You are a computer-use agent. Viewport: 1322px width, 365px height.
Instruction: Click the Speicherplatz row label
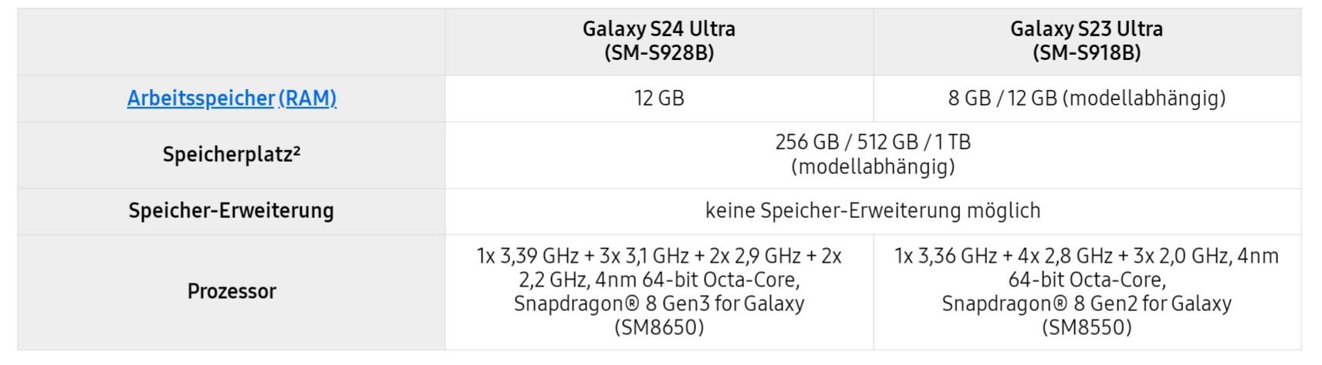click(x=232, y=155)
